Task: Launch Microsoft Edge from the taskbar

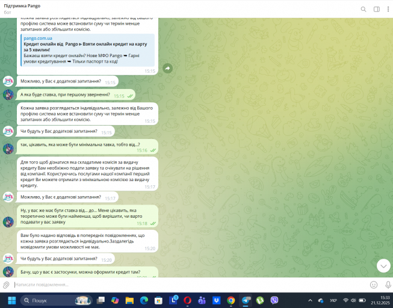Action: [144, 300]
